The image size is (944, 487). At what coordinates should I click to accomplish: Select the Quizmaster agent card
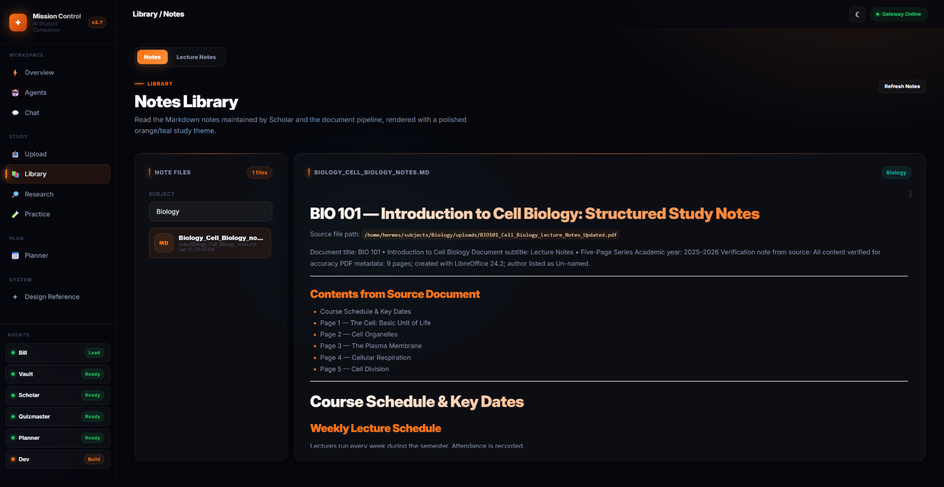click(58, 417)
